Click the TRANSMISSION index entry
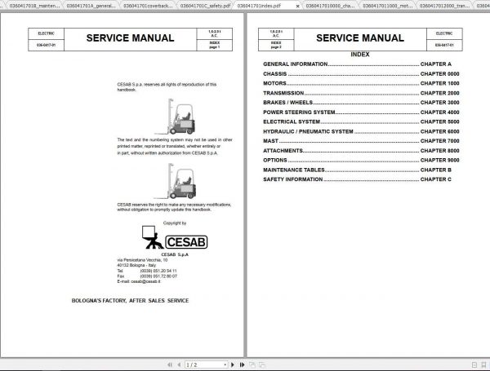 pyautogui.click(x=361, y=93)
